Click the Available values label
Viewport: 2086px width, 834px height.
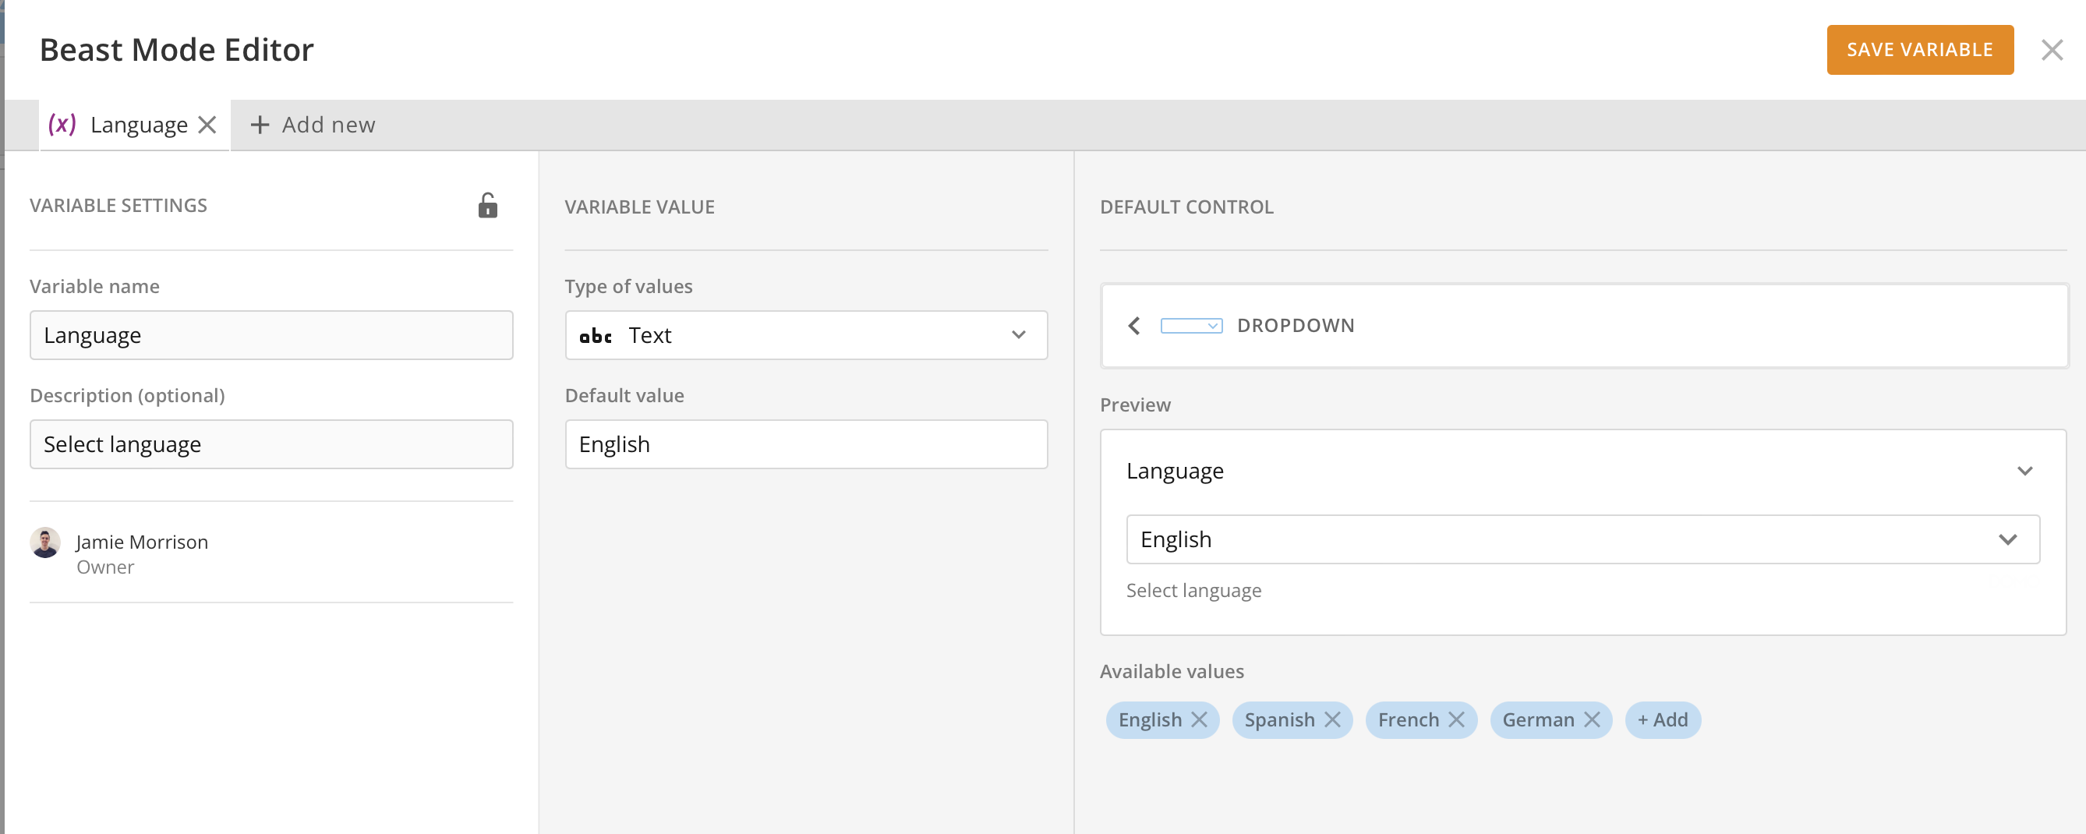pyautogui.click(x=1172, y=671)
